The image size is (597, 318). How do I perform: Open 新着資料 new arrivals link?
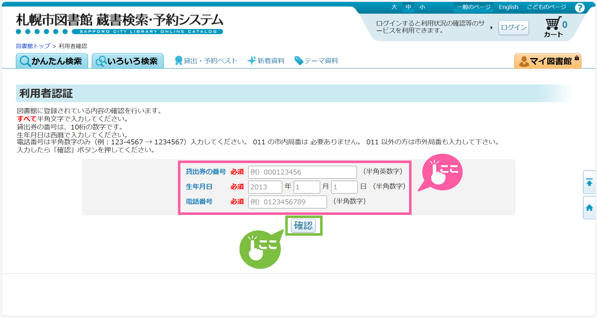[266, 61]
